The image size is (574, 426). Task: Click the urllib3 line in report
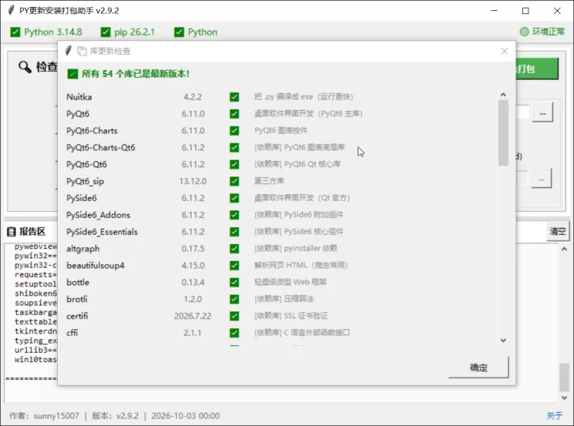click(35, 350)
